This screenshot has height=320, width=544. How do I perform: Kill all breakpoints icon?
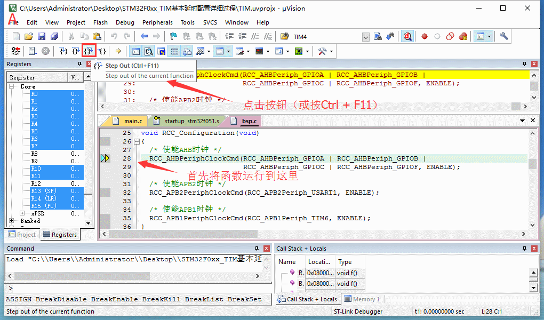pyautogui.click(x=463, y=36)
